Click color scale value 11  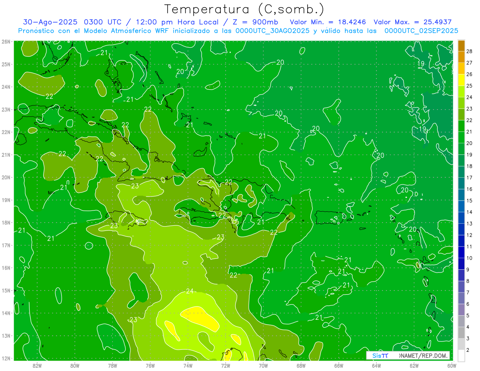[469, 247]
